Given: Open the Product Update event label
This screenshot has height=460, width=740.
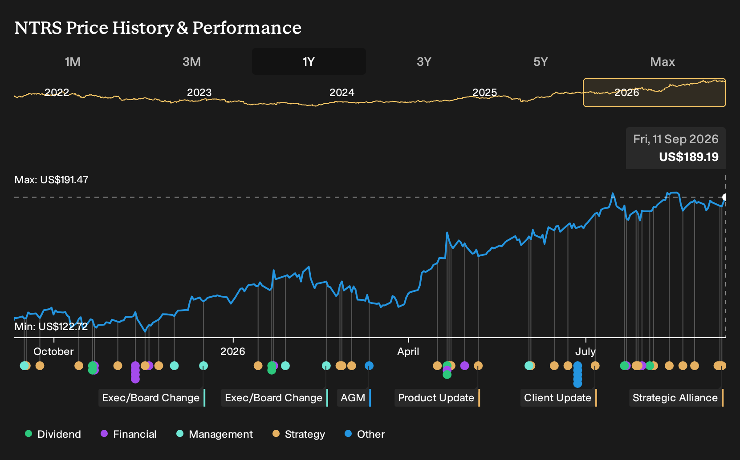Looking at the screenshot, I should (x=437, y=398).
